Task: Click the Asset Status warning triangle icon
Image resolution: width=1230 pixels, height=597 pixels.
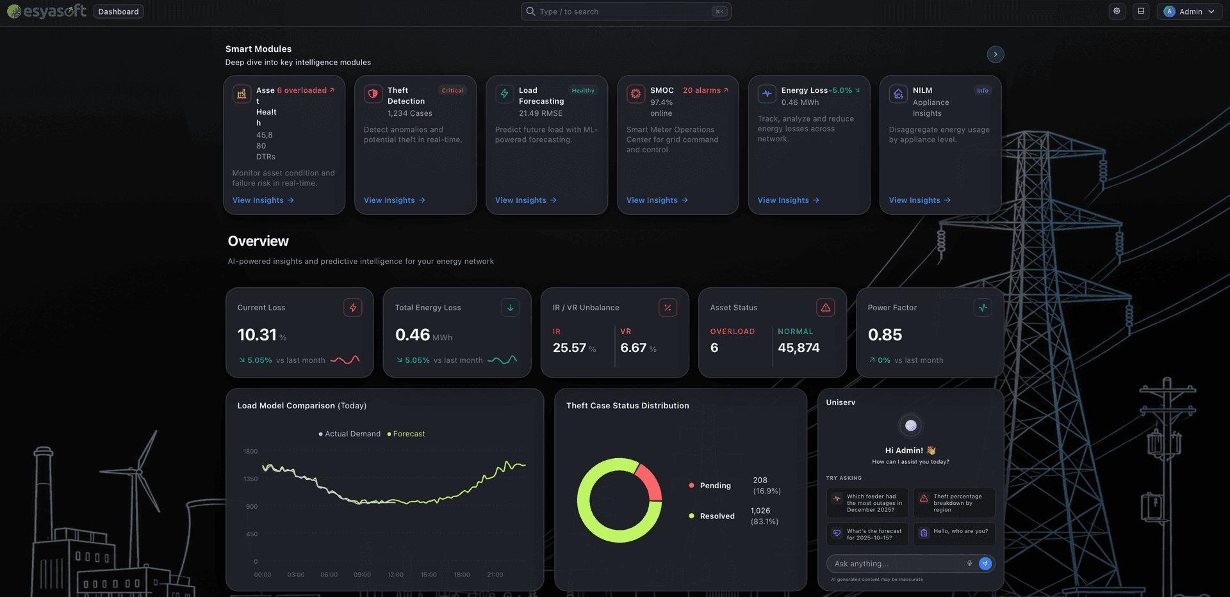Action: [x=826, y=308]
